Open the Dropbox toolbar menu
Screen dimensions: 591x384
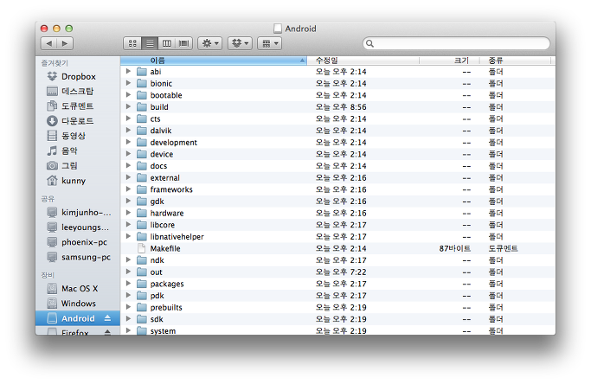point(240,44)
